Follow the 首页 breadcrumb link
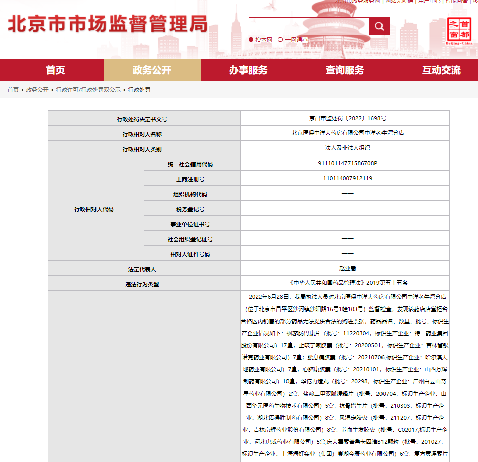The image size is (478, 462). [x=13, y=90]
